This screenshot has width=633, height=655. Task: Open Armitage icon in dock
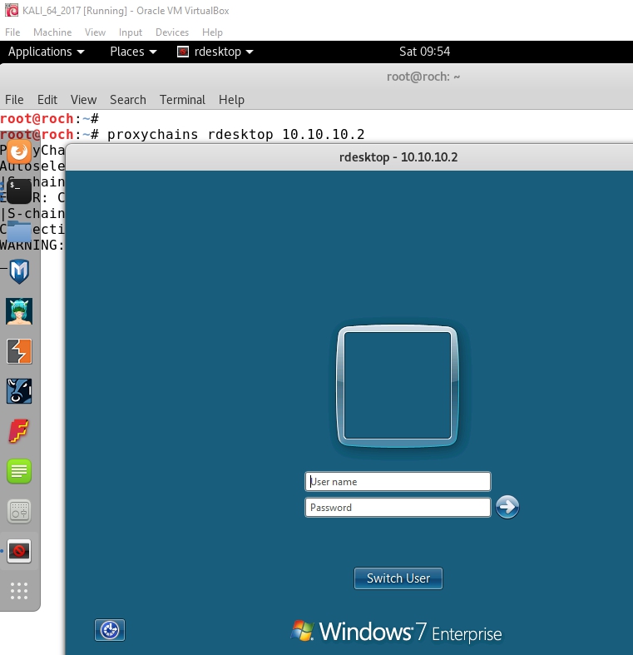point(19,311)
